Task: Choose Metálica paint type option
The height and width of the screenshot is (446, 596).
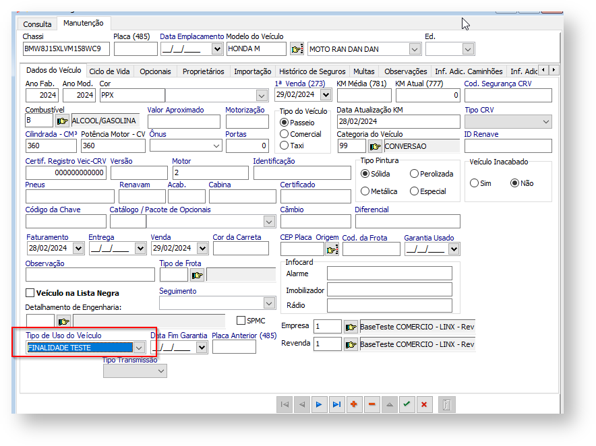Action: tap(365, 191)
